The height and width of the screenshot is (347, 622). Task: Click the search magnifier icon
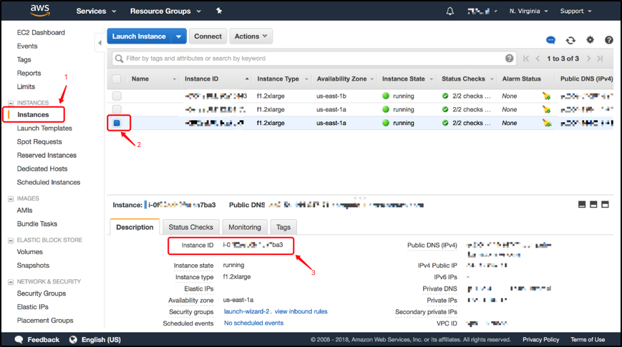tap(119, 59)
